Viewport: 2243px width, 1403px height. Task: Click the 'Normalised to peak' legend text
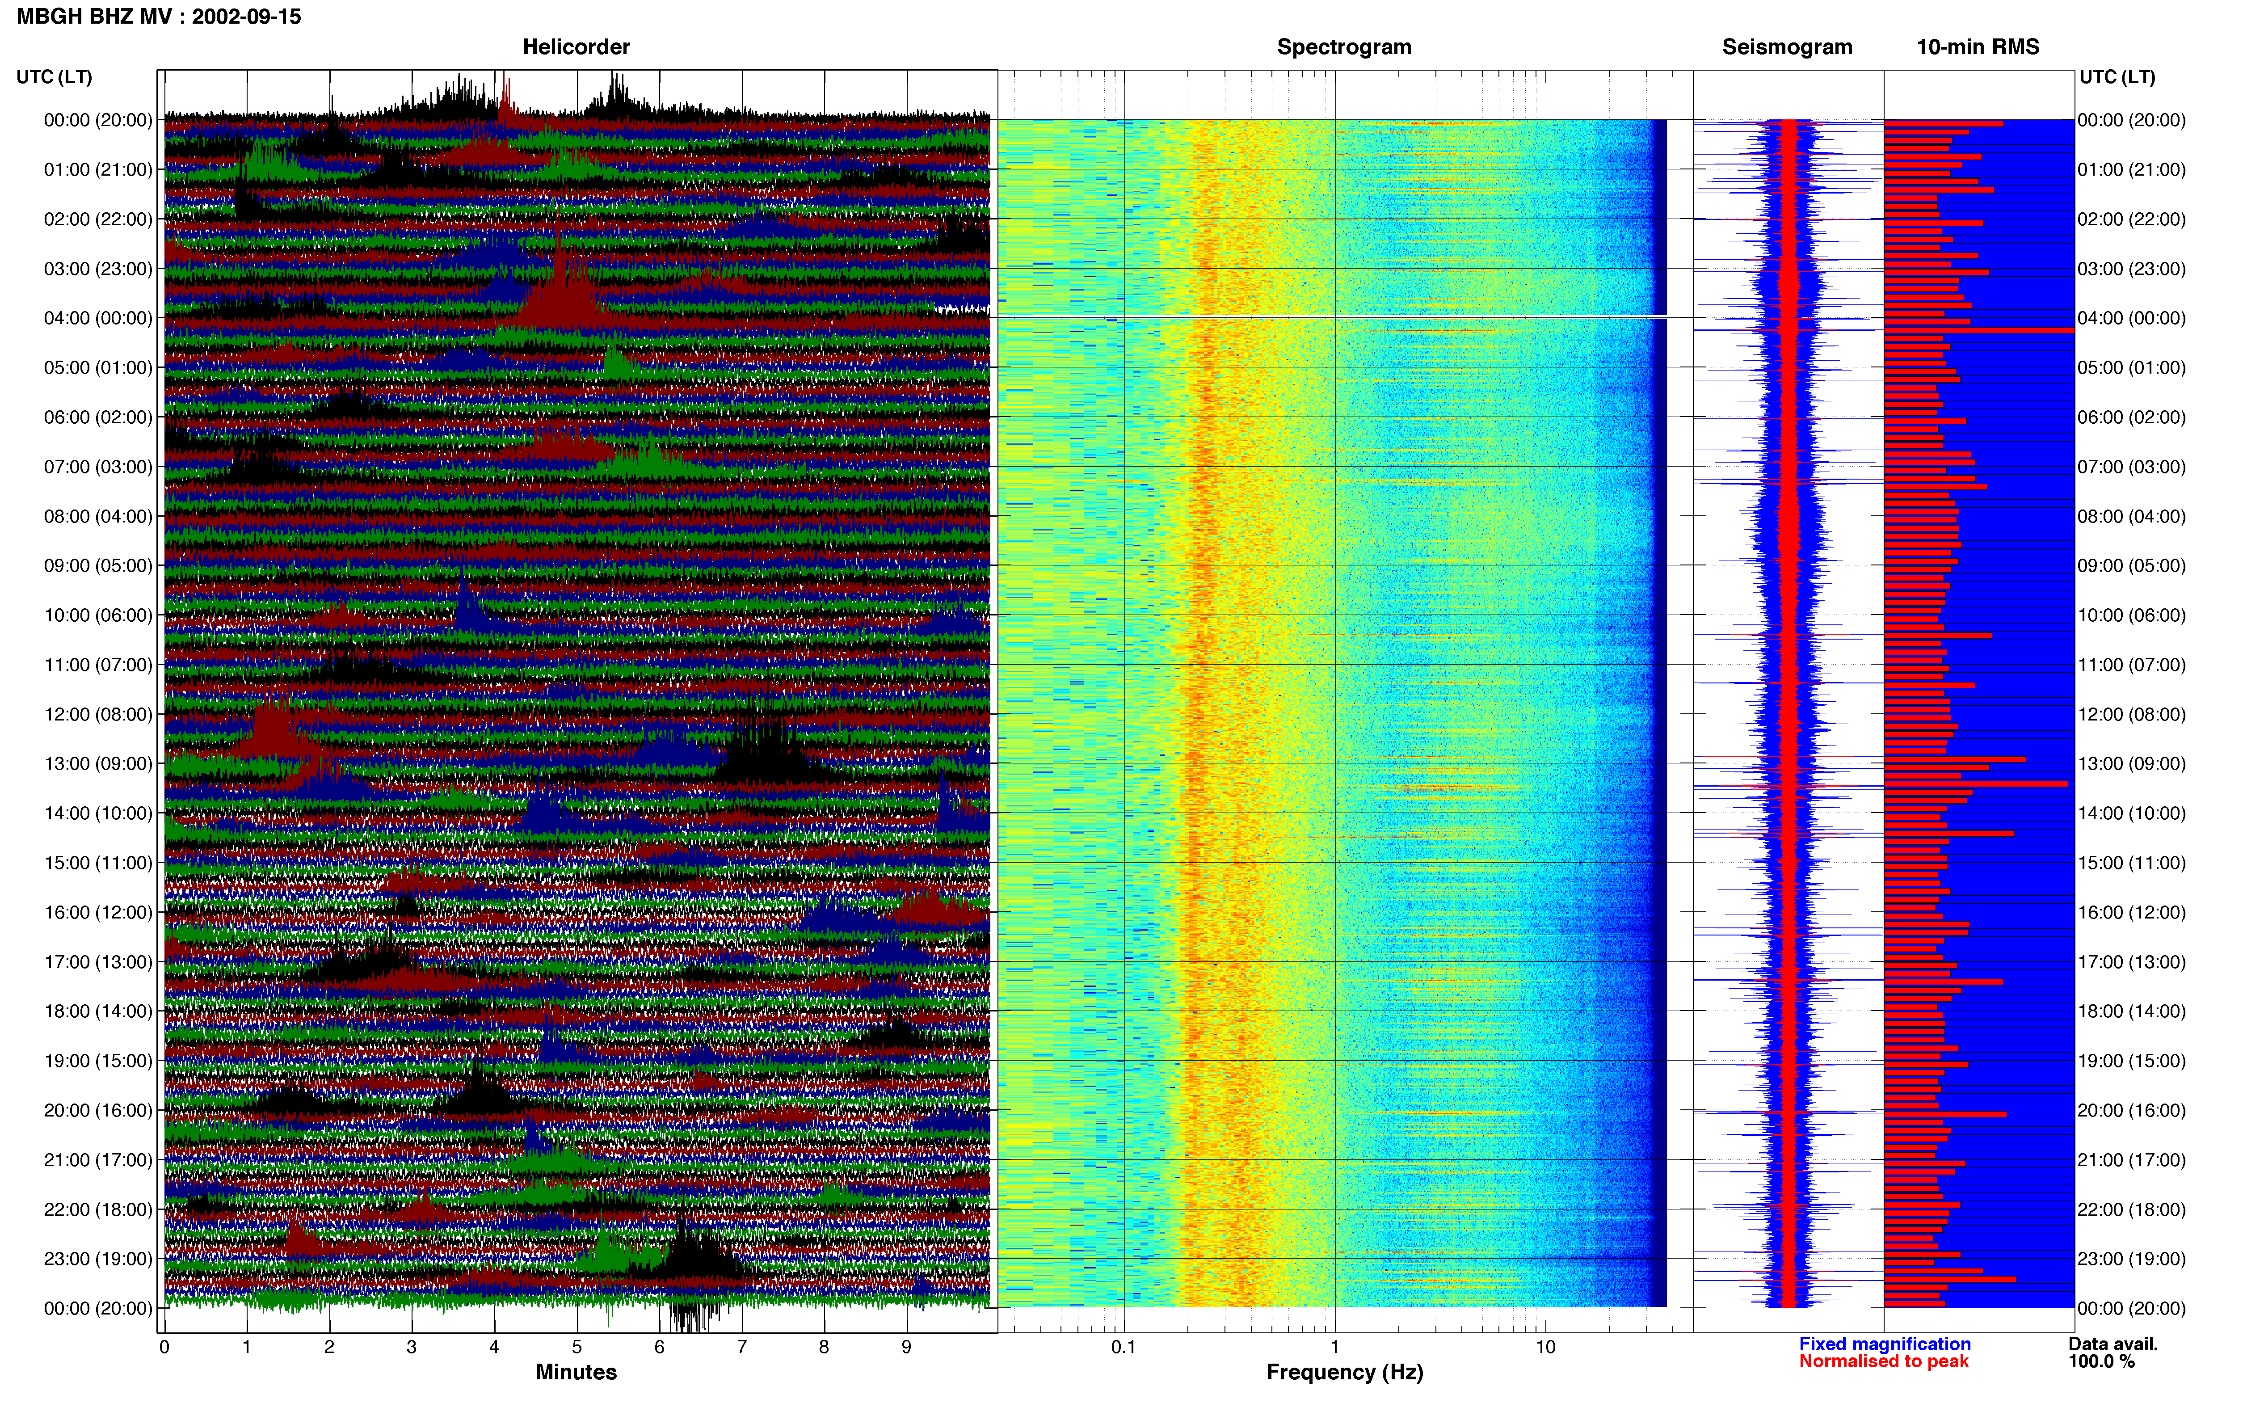pyautogui.click(x=1884, y=1361)
